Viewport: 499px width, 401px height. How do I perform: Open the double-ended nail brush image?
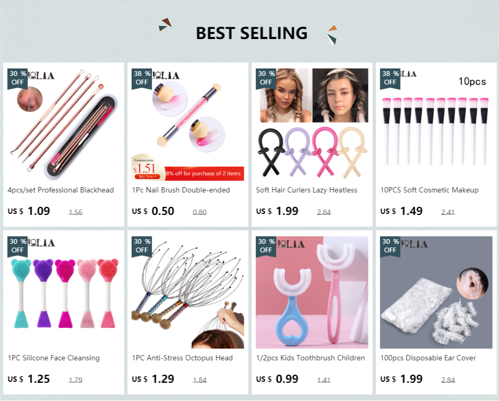(x=188, y=125)
